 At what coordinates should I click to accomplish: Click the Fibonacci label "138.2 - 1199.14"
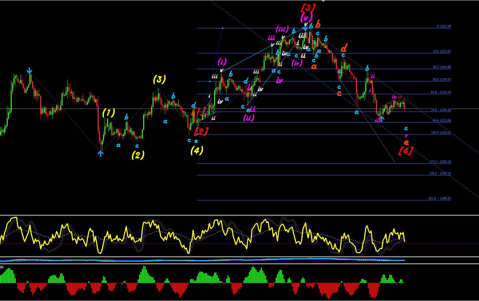(x=440, y=173)
